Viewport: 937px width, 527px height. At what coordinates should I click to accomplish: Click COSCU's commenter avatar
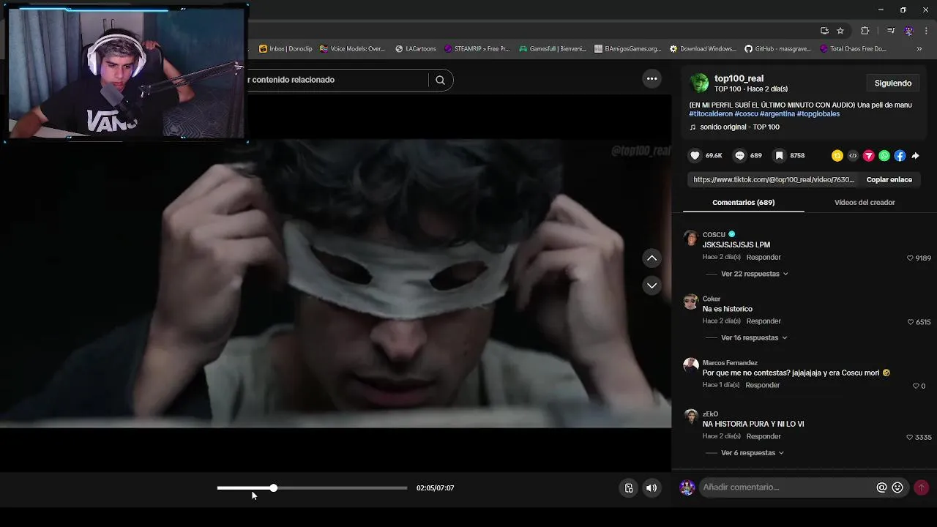(690, 238)
